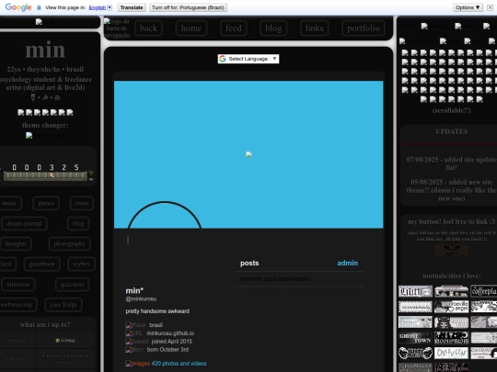This screenshot has height=372, width=497.
Task: Click the 'pretty handsome awkward' bio text
Action: pyautogui.click(x=157, y=311)
